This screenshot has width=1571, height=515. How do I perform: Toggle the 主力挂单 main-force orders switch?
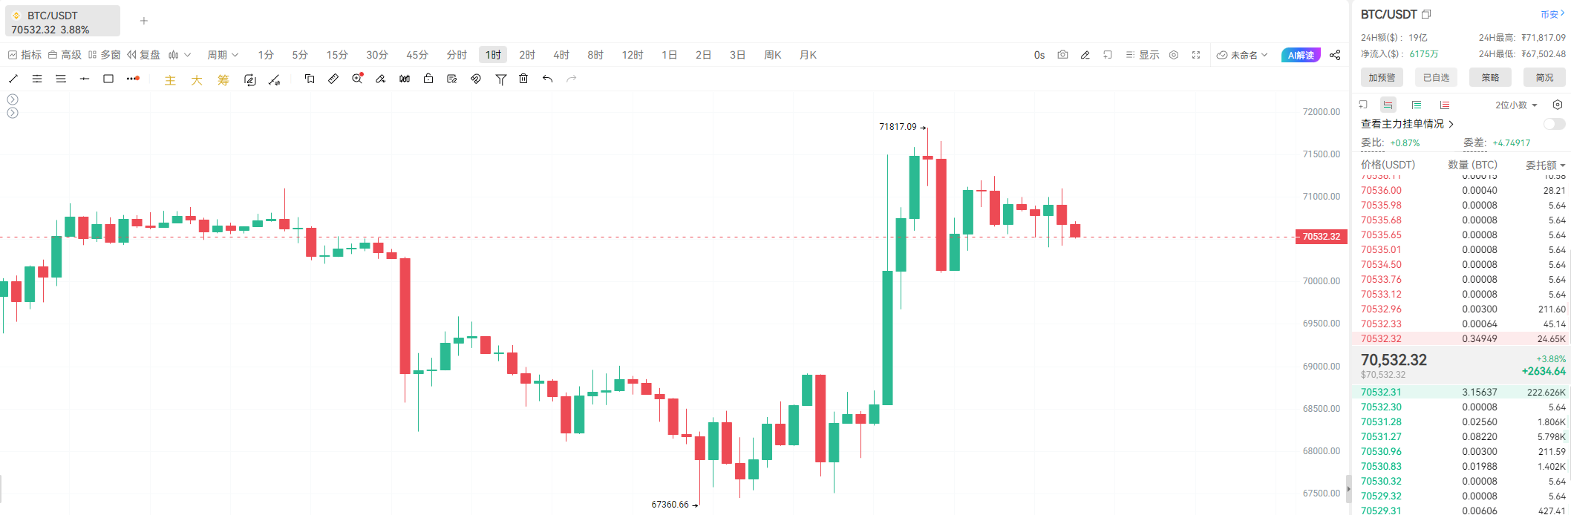[x=1553, y=124]
